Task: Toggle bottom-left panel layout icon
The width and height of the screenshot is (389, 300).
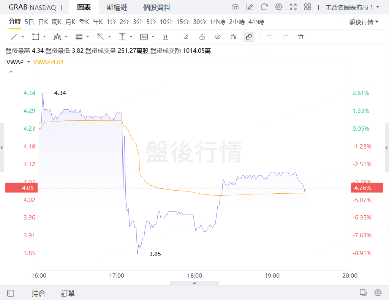Action: [x=11, y=293]
